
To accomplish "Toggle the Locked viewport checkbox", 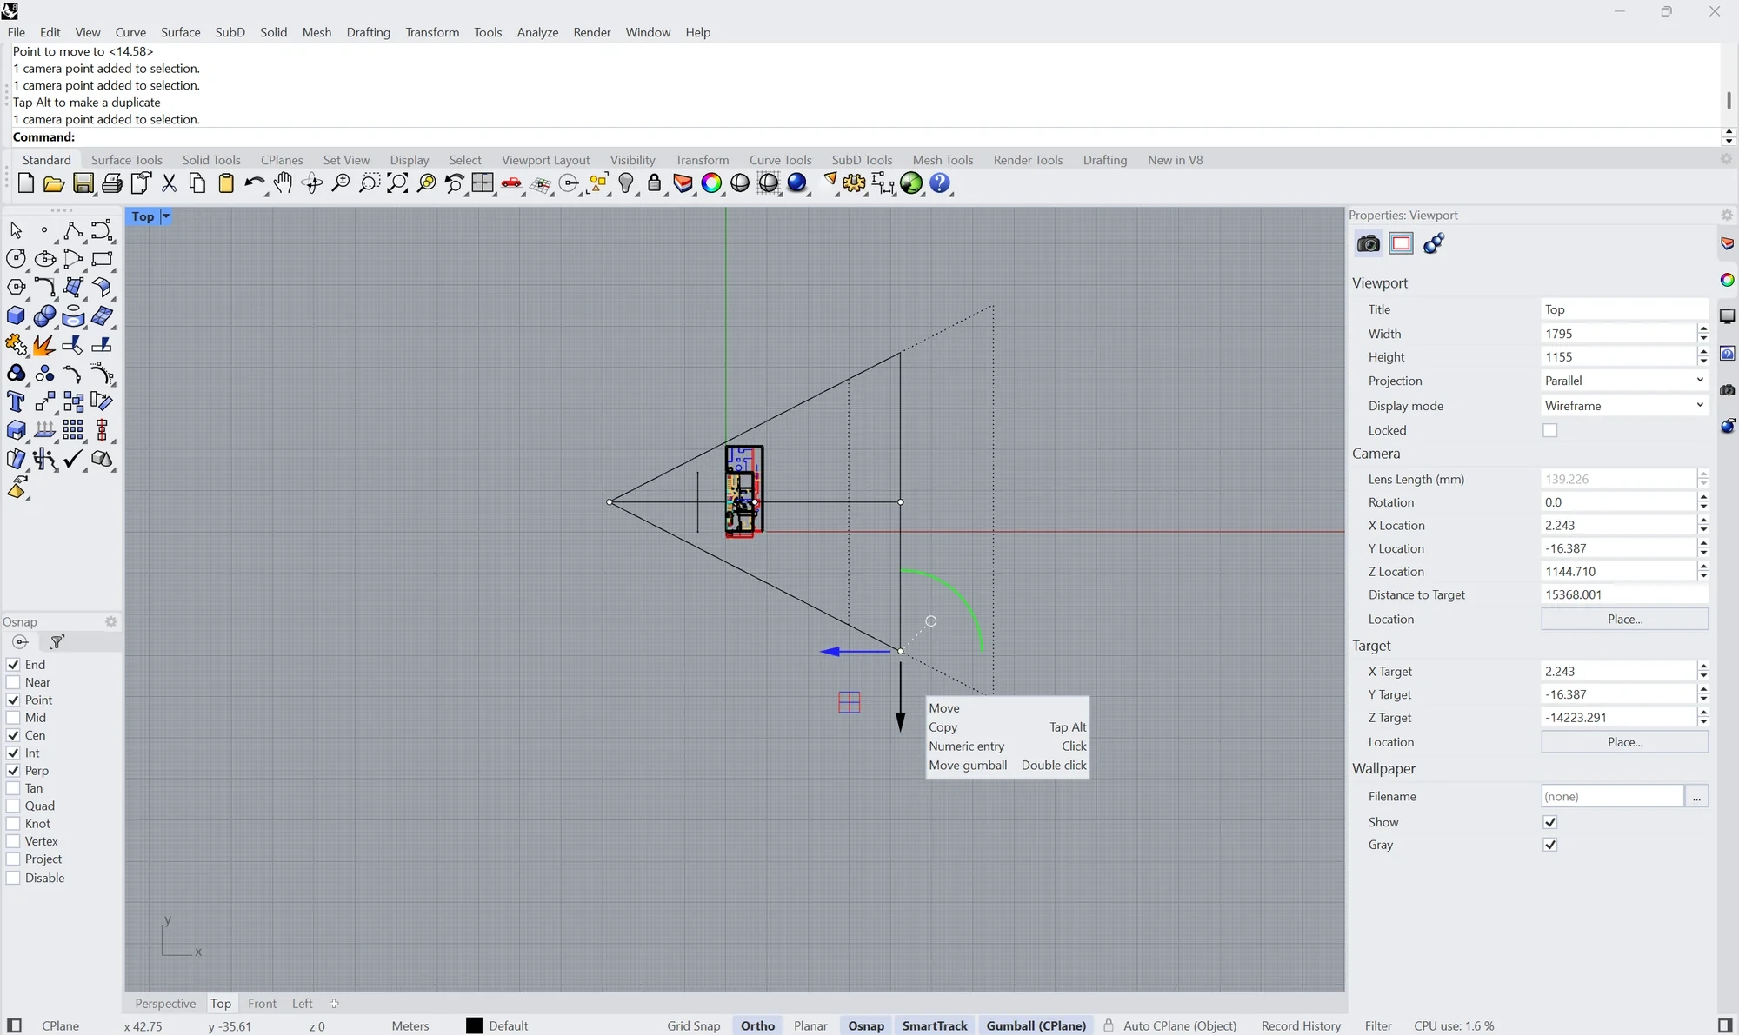I will (1549, 430).
